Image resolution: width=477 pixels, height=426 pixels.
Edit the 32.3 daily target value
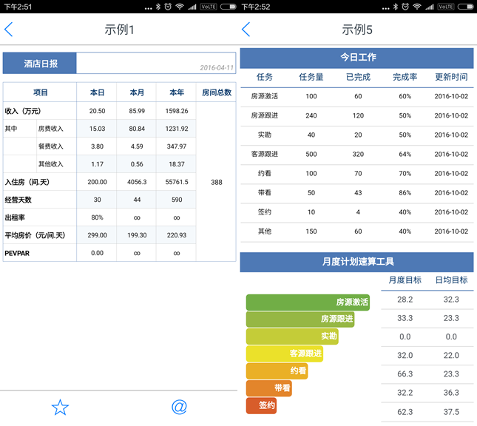point(451,300)
